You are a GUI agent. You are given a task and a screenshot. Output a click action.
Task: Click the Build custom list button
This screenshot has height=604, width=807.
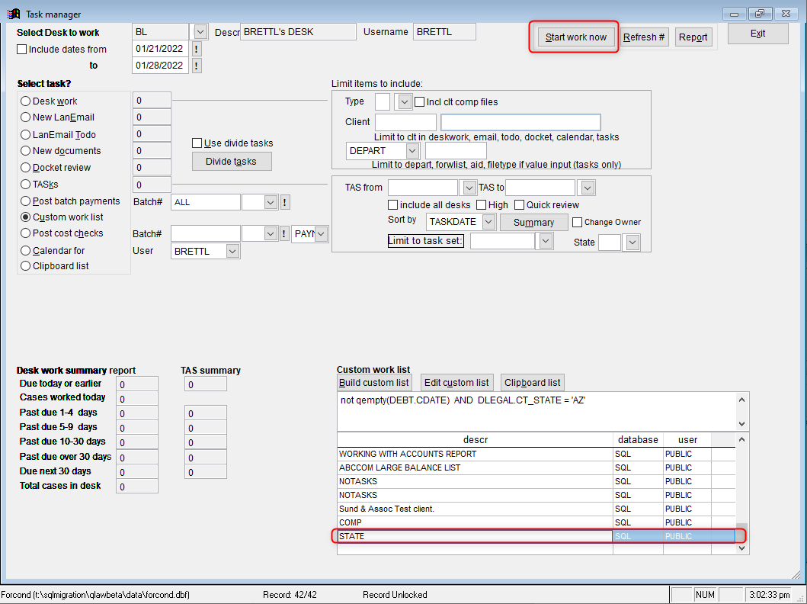click(374, 383)
